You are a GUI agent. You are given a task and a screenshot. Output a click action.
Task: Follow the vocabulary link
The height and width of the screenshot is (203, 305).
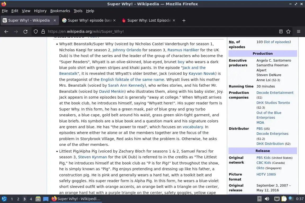(192, 127)
